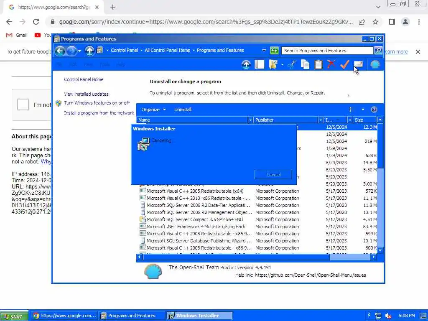Sort by the Size column header

[x=364, y=120]
